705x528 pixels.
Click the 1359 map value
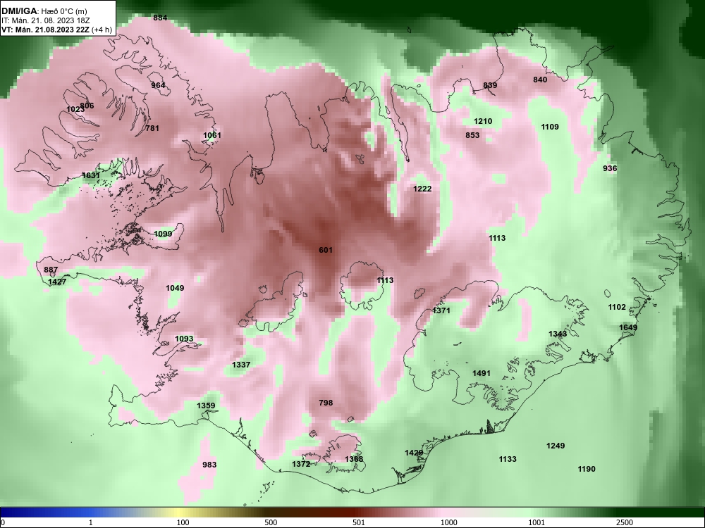click(206, 406)
